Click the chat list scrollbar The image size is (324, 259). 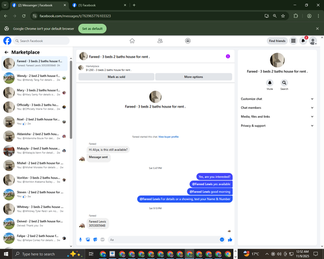(x=71, y=100)
